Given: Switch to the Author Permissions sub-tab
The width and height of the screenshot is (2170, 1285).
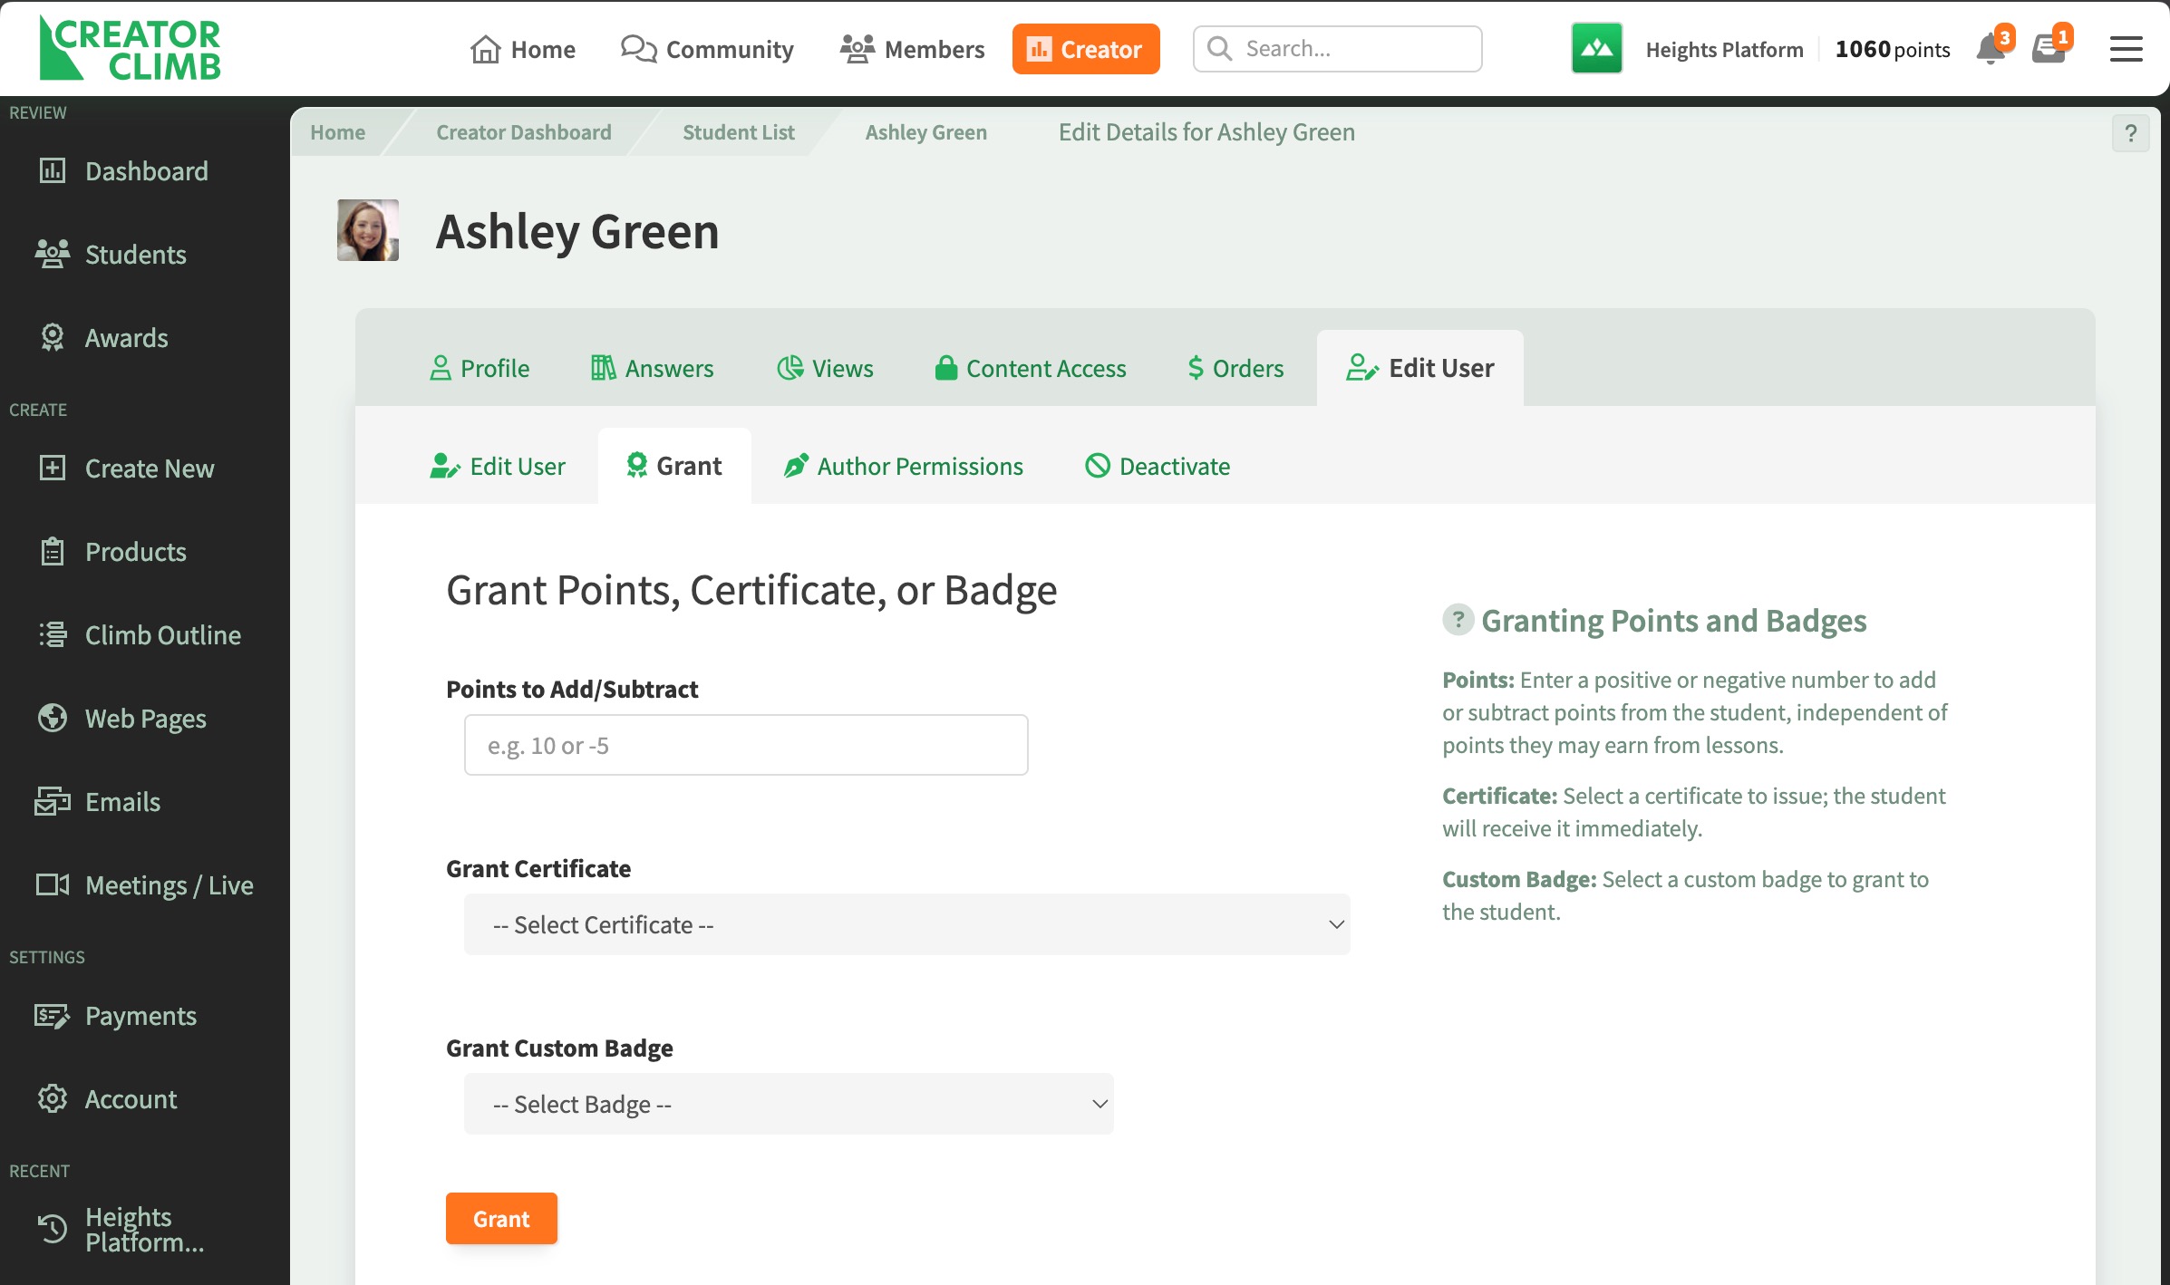Looking at the screenshot, I should coord(904,466).
